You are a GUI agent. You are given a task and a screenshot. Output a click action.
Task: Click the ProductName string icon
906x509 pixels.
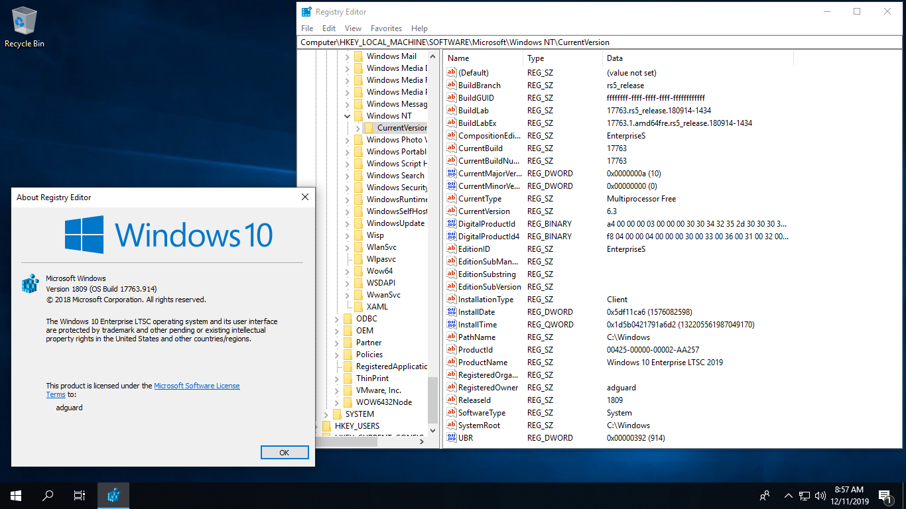452,363
